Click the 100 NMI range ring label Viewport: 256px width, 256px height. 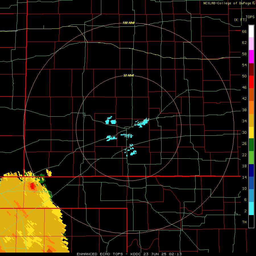tap(129, 23)
